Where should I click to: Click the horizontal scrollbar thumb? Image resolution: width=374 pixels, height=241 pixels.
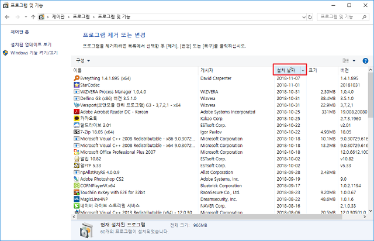click(209, 217)
